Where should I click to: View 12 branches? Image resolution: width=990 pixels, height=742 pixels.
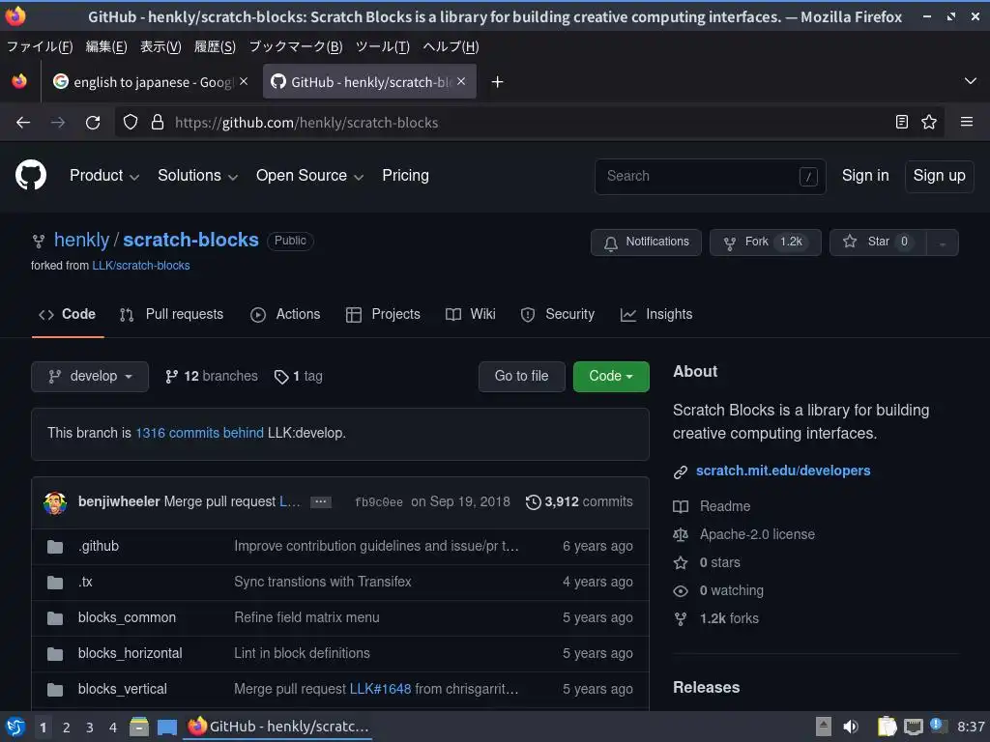pyautogui.click(x=212, y=377)
